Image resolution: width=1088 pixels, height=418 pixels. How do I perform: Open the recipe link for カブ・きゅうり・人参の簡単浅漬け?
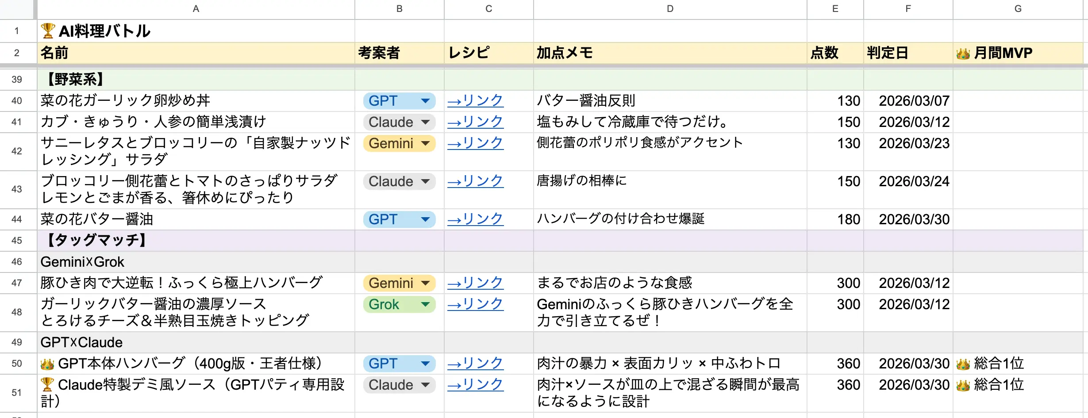(x=475, y=122)
